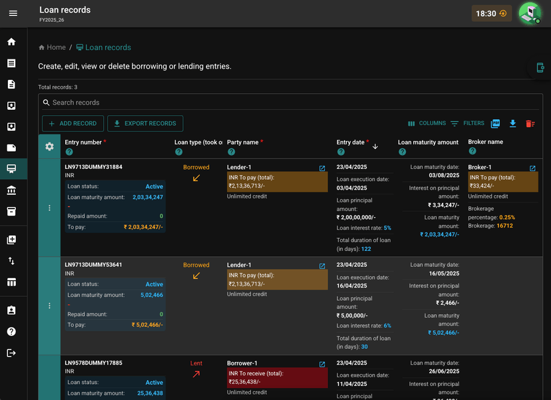Show help for Entry number column

(x=69, y=152)
